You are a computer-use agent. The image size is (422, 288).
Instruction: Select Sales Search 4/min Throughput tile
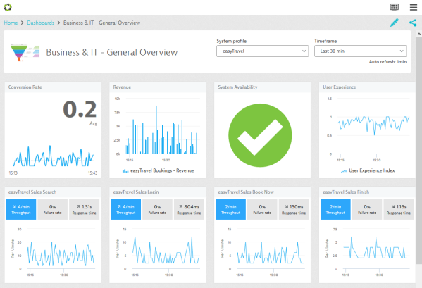coord(21,209)
